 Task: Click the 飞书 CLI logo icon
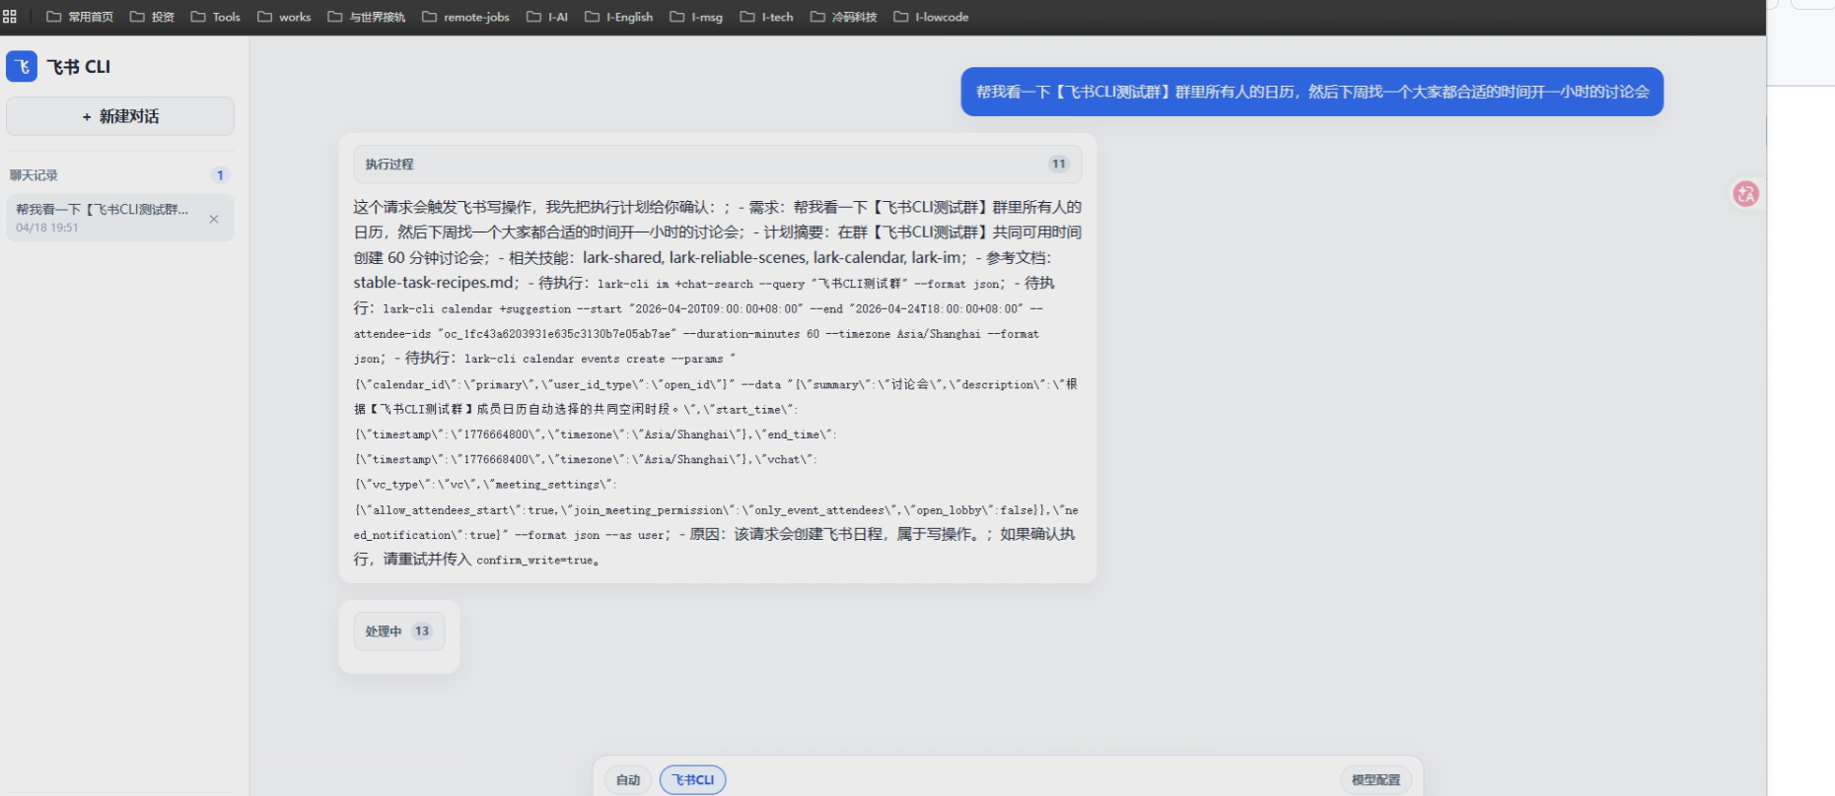[x=22, y=66]
